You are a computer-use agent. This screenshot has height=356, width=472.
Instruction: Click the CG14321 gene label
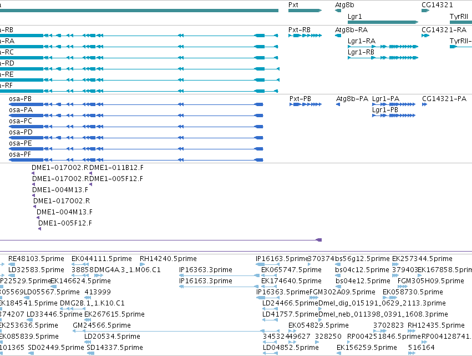click(x=437, y=5)
